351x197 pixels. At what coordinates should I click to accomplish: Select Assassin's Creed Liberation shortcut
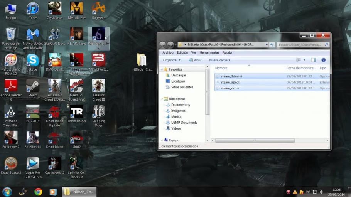coord(55,90)
